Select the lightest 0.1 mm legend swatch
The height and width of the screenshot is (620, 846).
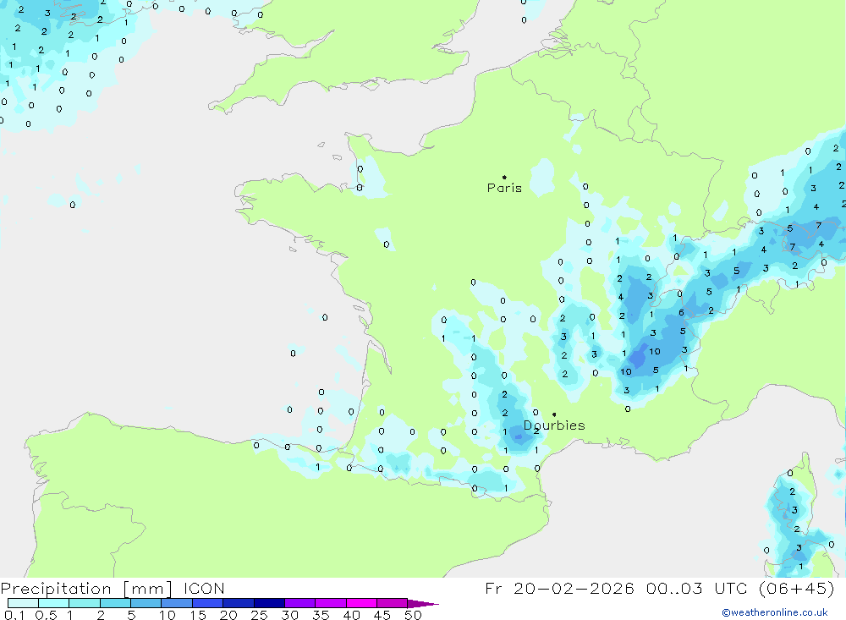(x=23, y=603)
